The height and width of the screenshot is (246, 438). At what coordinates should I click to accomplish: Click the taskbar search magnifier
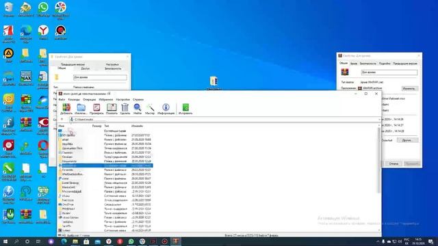pos(16,241)
